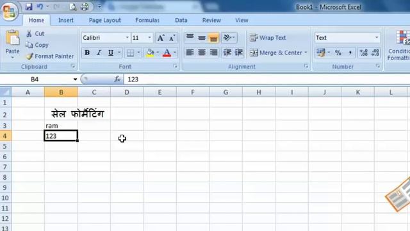This screenshot has height=231, width=410.
Task: Apply cell borders with the Borders icon
Action: (x=130, y=53)
